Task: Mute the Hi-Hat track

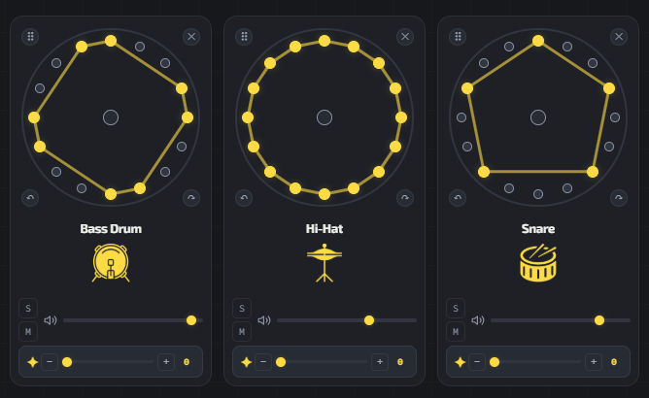Action: click(x=242, y=331)
